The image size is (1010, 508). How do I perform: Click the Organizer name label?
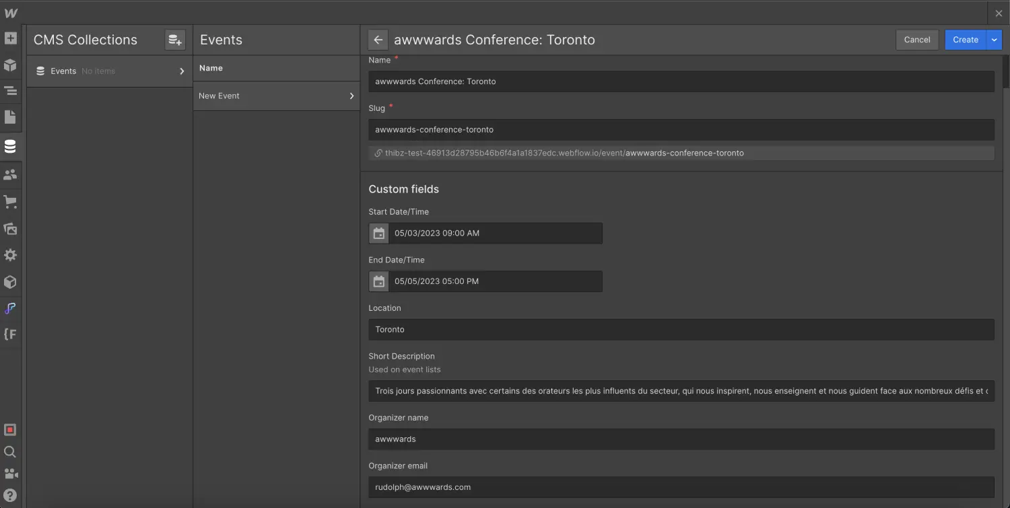click(399, 418)
